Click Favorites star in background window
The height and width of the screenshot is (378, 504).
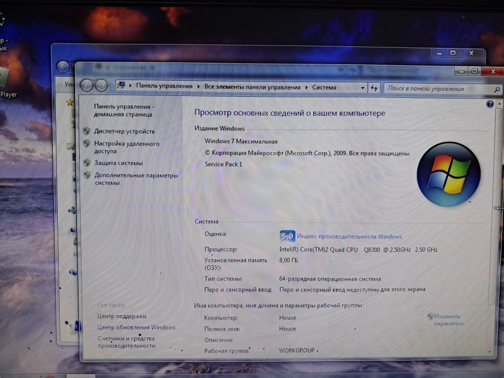70,103
